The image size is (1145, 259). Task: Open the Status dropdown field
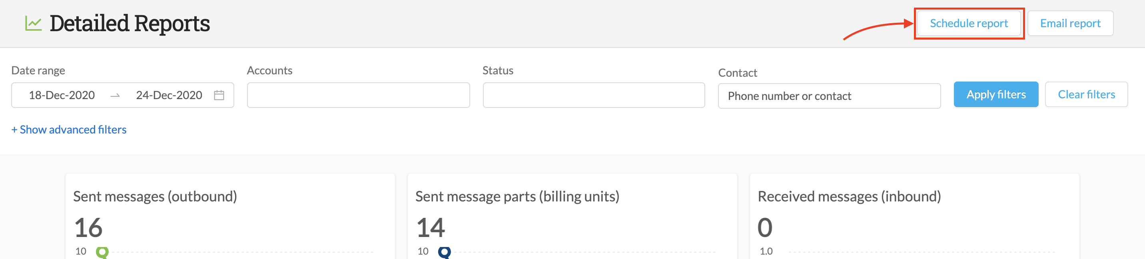pyautogui.click(x=594, y=95)
